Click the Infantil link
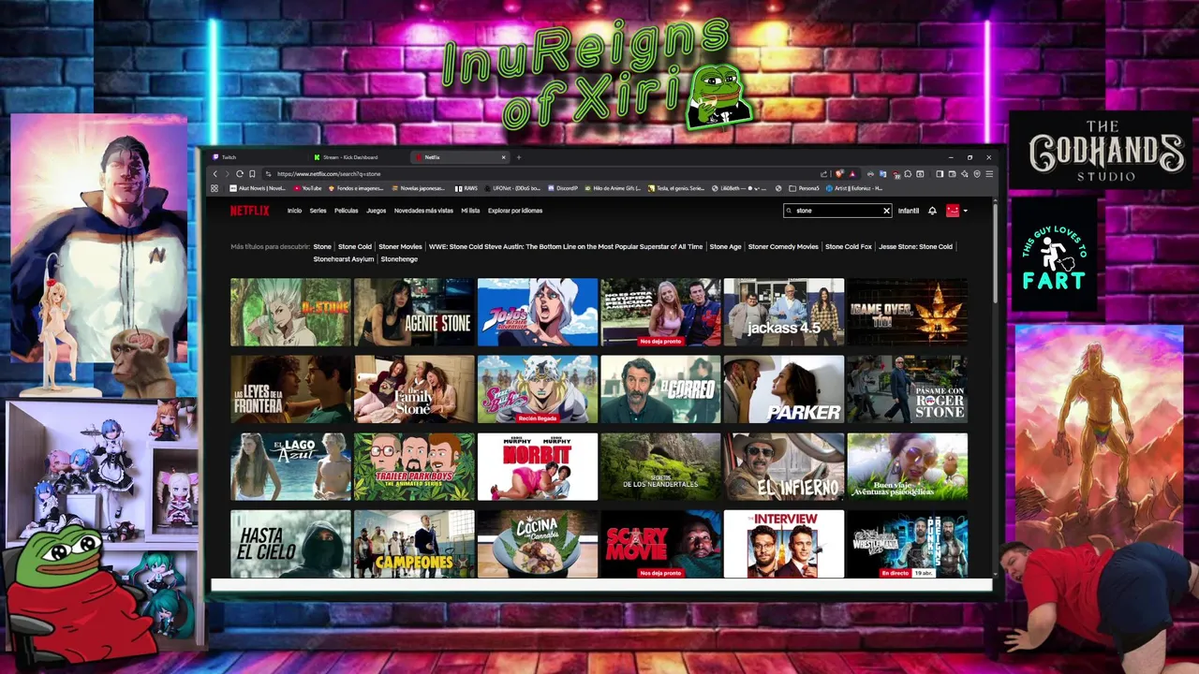1199x674 pixels. coord(909,211)
